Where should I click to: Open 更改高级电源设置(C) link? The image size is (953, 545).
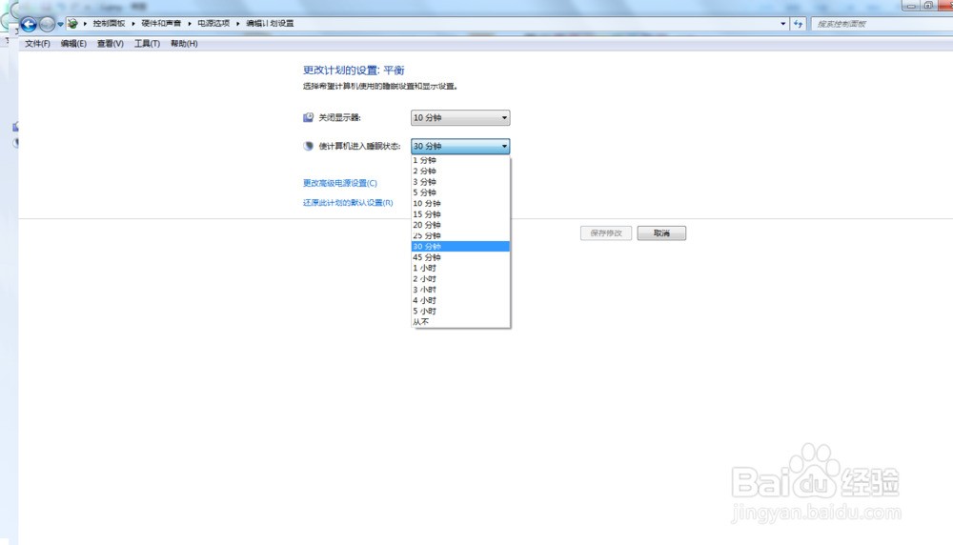click(340, 183)
